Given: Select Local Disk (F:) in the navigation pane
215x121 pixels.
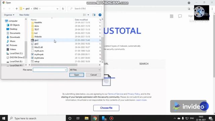Looking at the screenshot, I should 14,66.
